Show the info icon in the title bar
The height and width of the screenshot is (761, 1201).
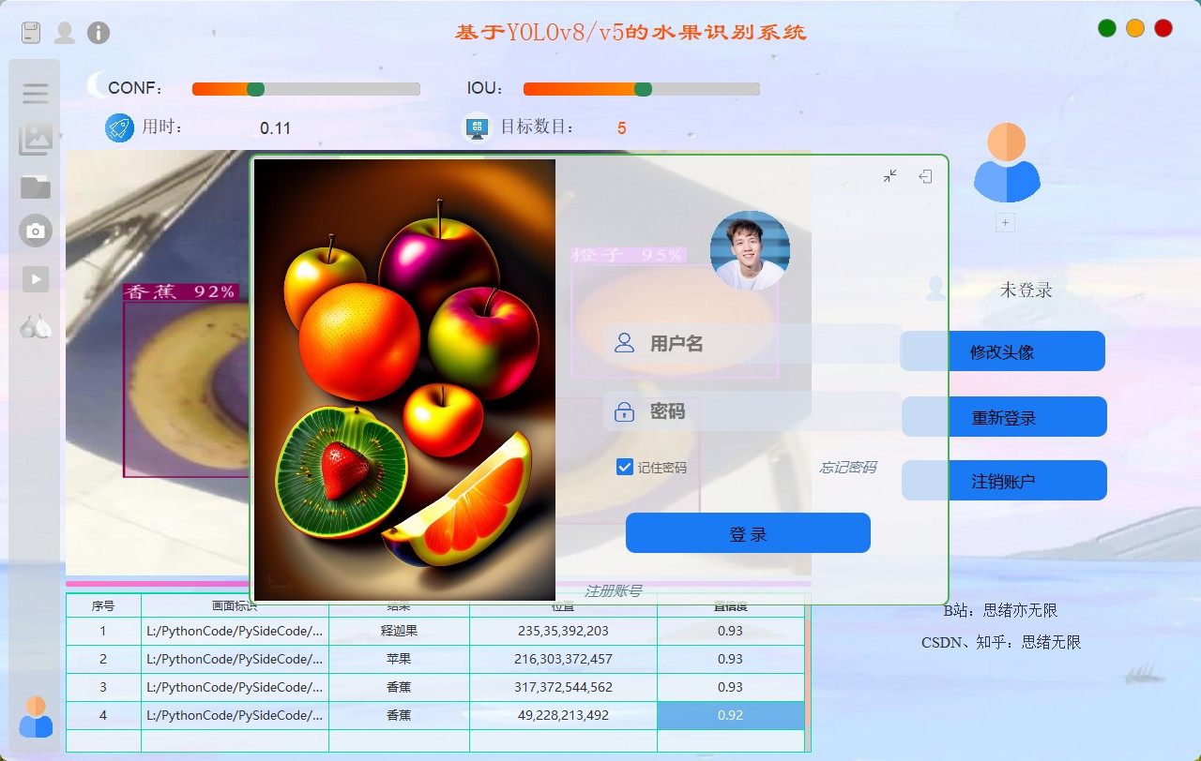[99, 33]
